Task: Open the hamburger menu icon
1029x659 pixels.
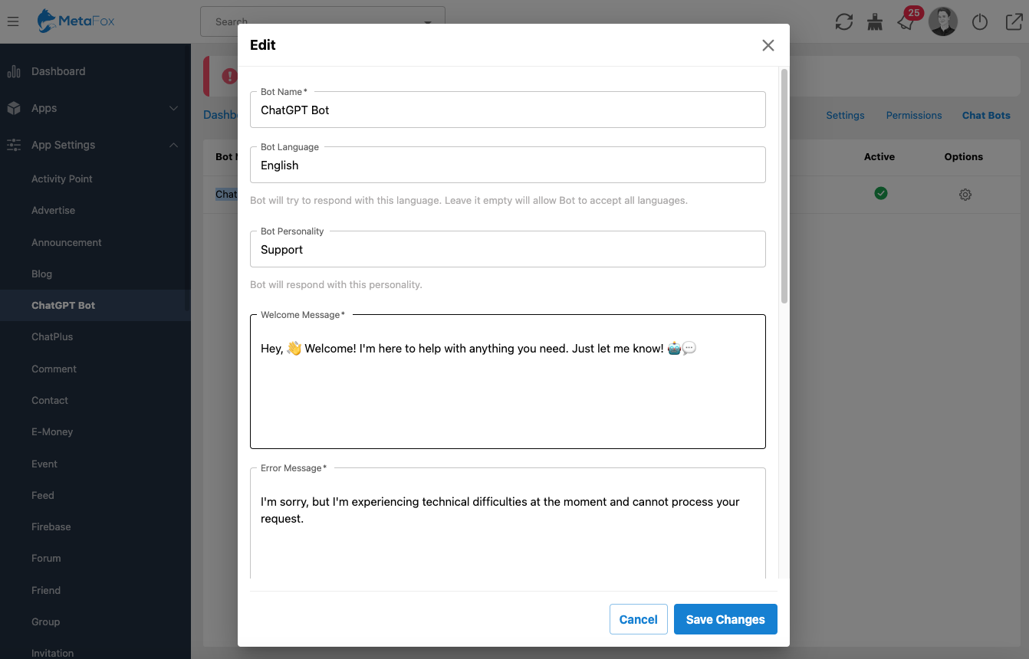Action: point(13,21)
